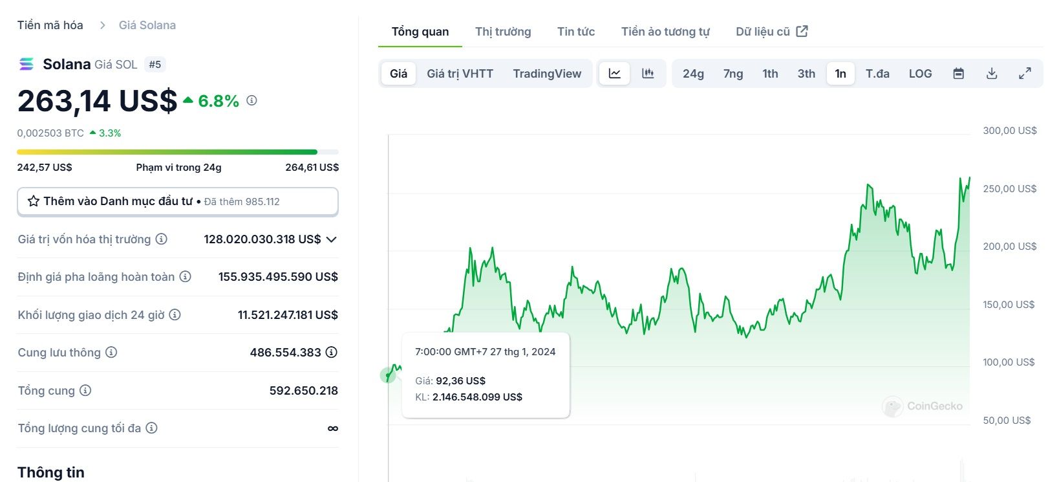This screenshot has width=1048, height=482.
Task: Click the 592.650.218 total supply value
Action: point(304,390)
